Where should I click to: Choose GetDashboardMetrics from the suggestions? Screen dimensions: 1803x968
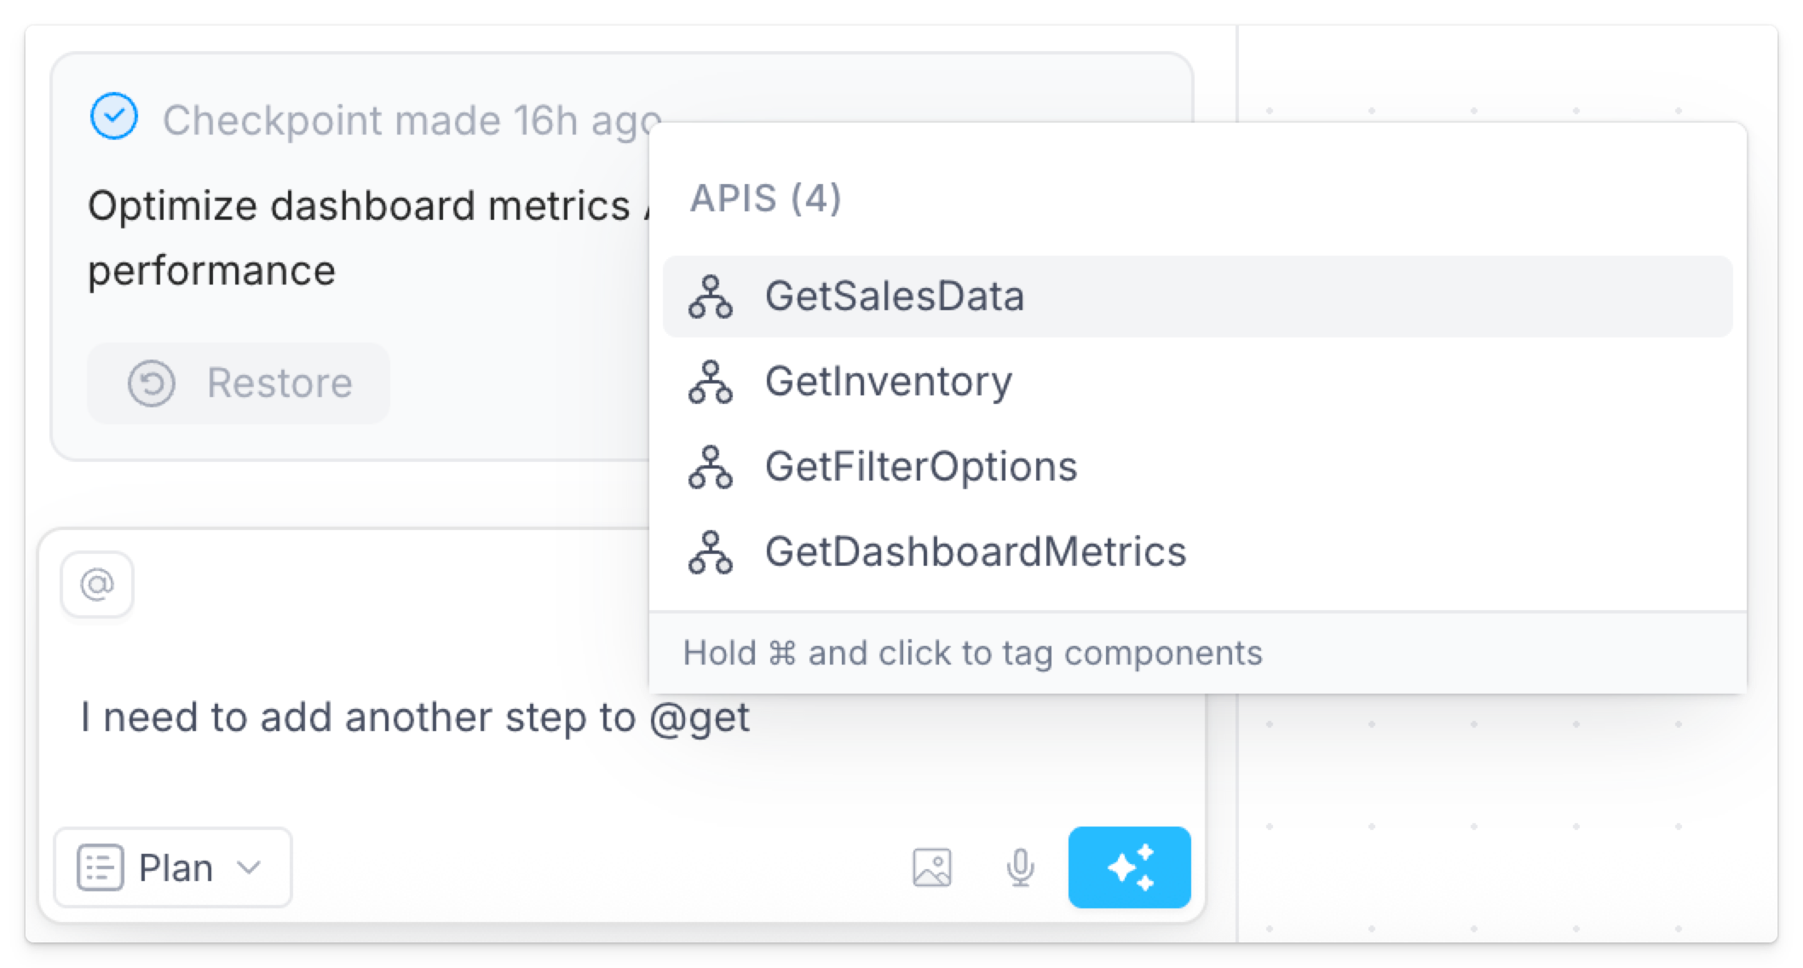click(976, 554)
